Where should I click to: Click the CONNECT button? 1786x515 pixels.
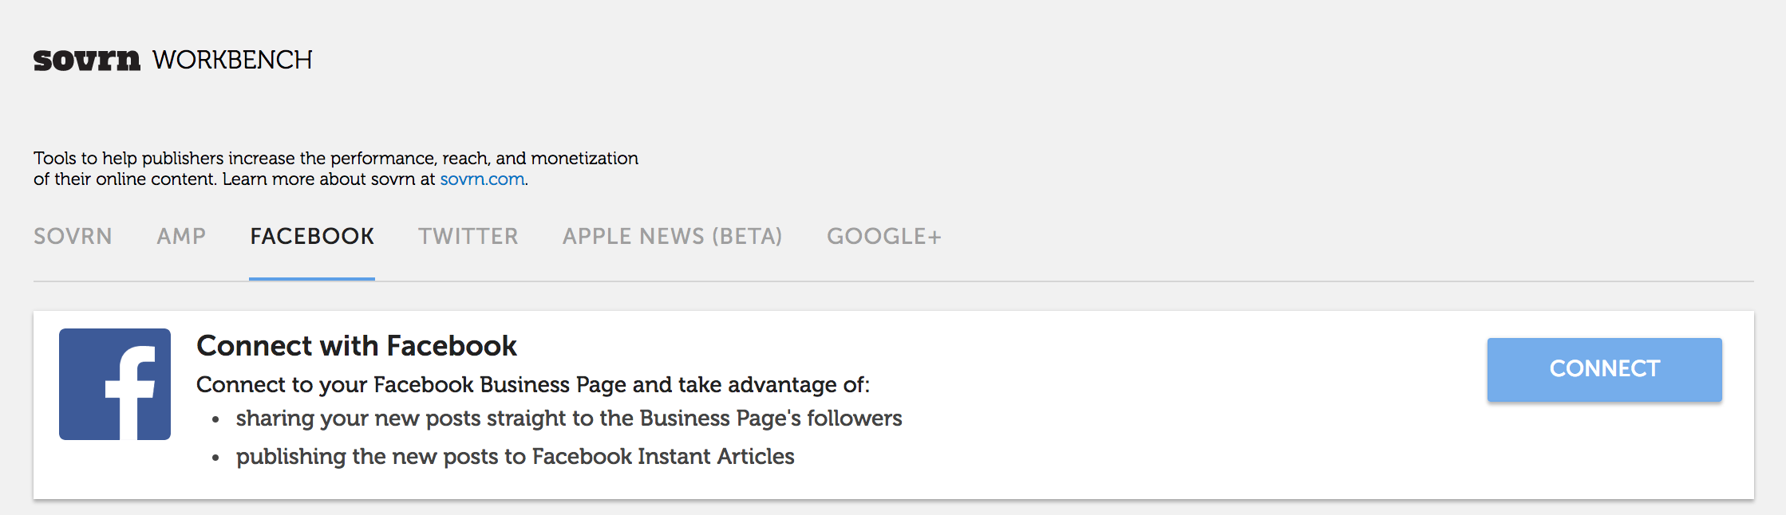[1604, 369]
